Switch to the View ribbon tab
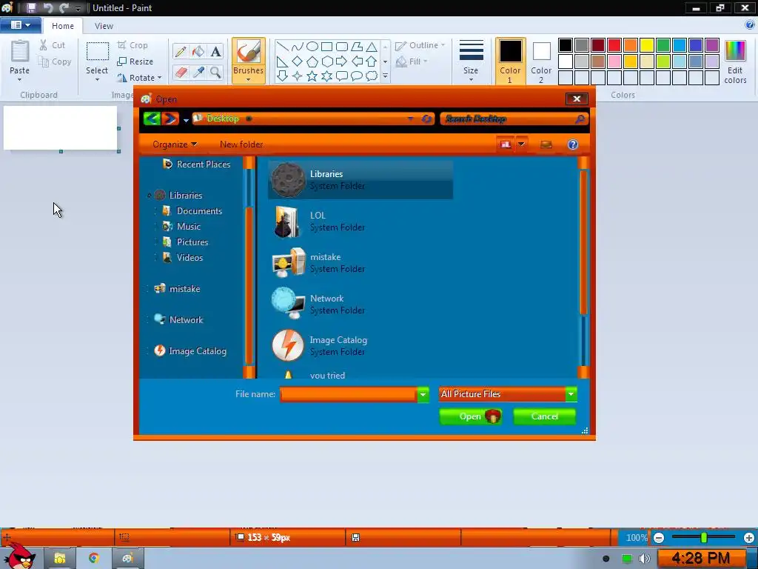Image resolution: width=758 pixels, height=569 pixels. pyautogui.click(x=104, y=26)
